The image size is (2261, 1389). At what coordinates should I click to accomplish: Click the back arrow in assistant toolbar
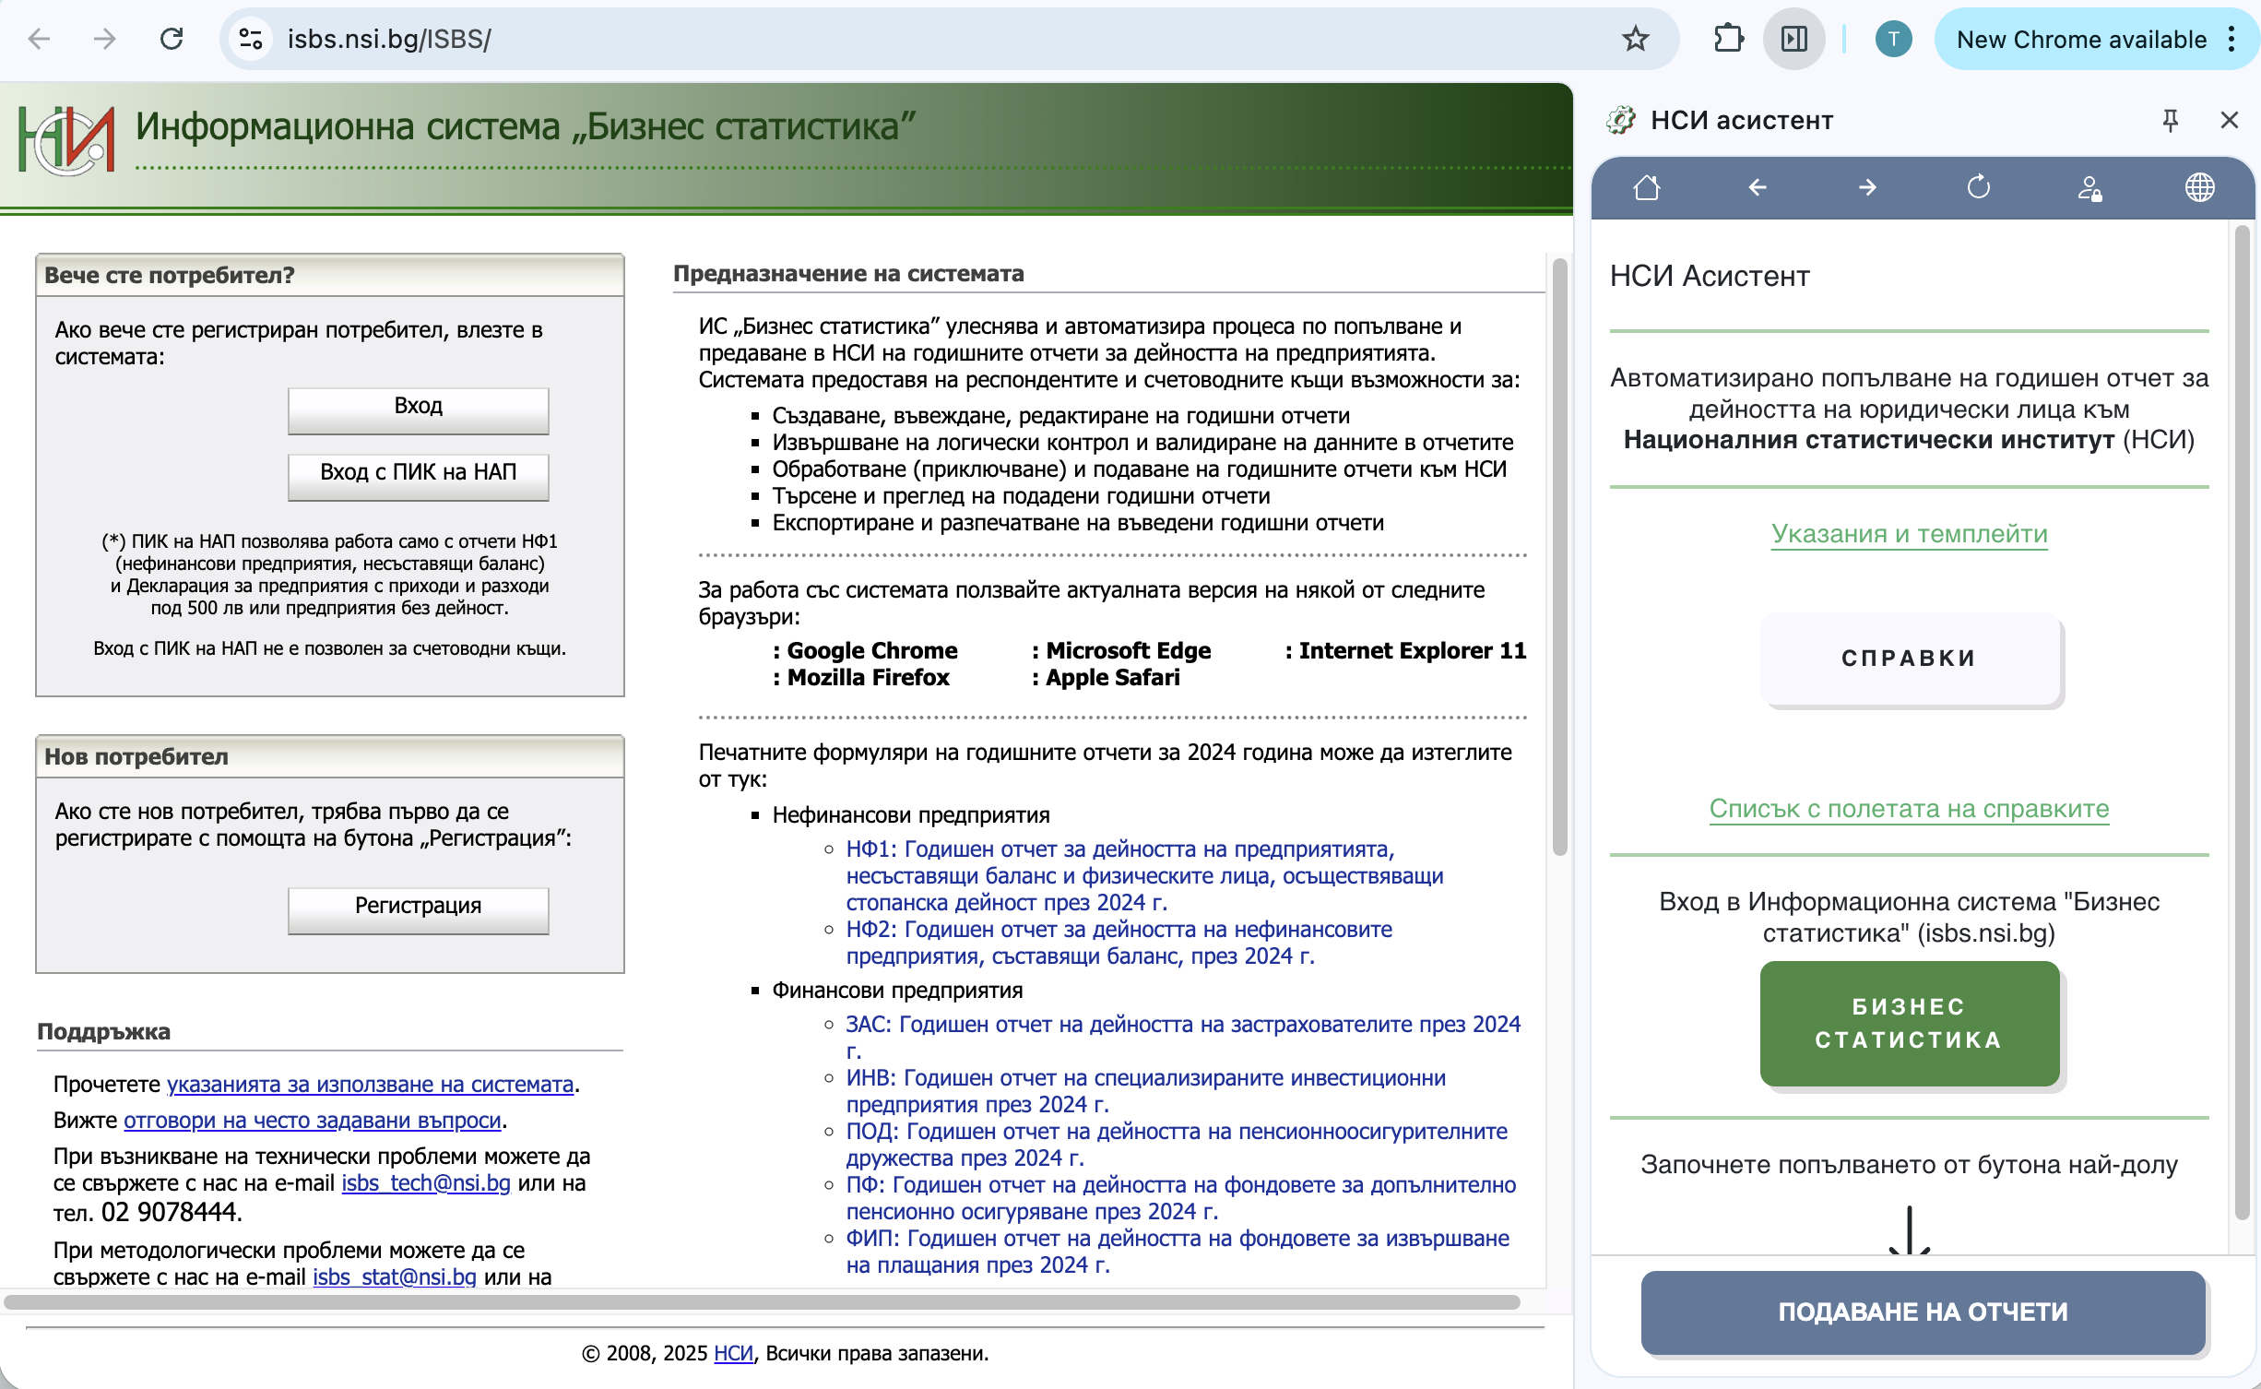[x=1758, y=188]
